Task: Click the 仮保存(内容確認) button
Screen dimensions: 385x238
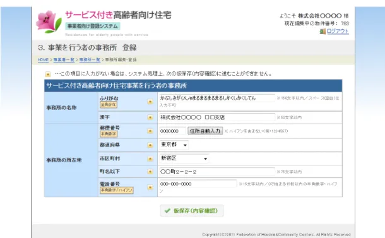Action: click(192, 211)
